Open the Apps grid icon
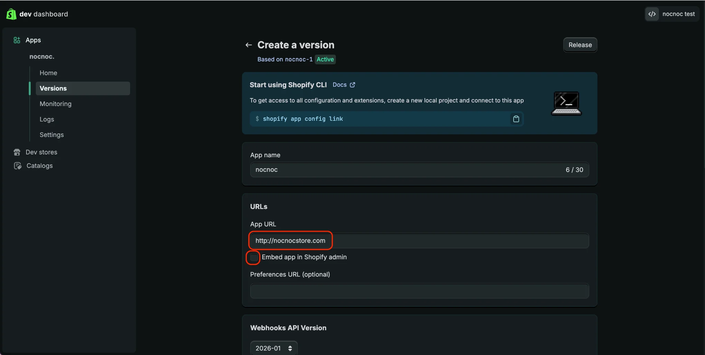This screenshot has width=705, height=355. [x=17, y=40]
